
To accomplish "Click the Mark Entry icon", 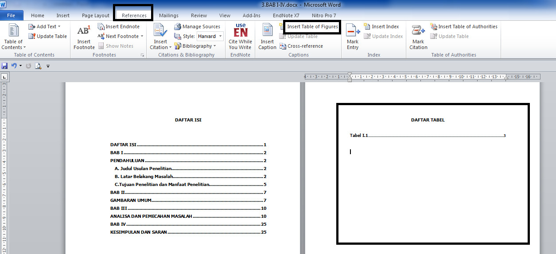I will (353, 31).
